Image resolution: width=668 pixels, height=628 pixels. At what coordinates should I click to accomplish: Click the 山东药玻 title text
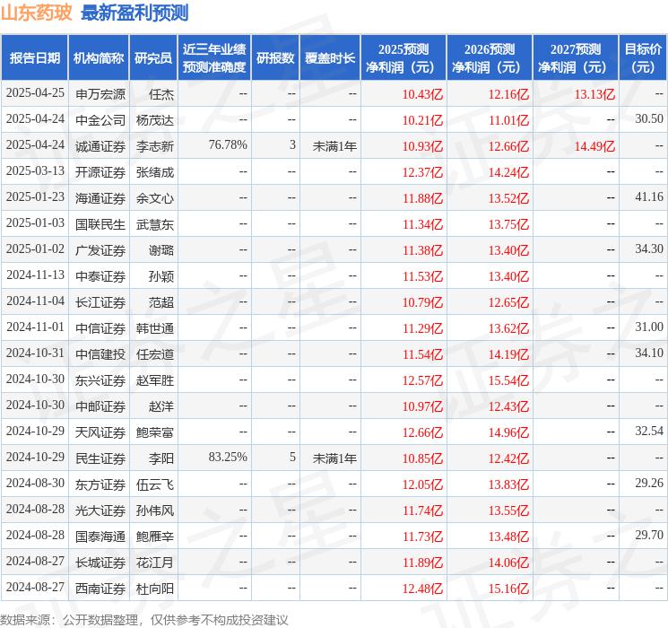(x=36, y=13)
